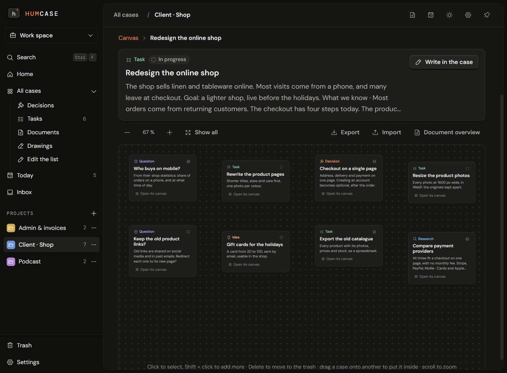Open Document overview

click(x=447, y=132)
